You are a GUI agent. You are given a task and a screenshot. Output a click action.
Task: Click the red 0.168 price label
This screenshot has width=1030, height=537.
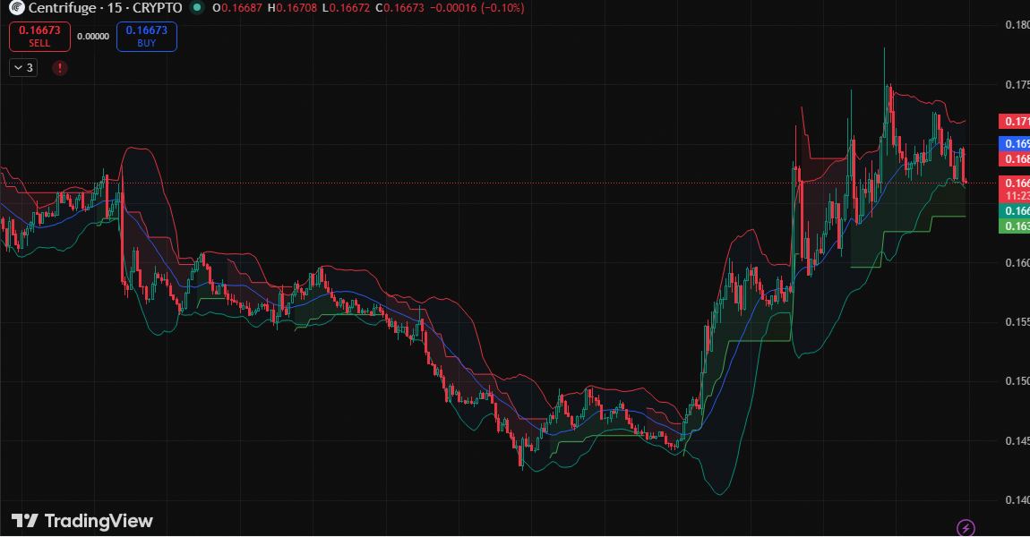[x=1014, y=159]
